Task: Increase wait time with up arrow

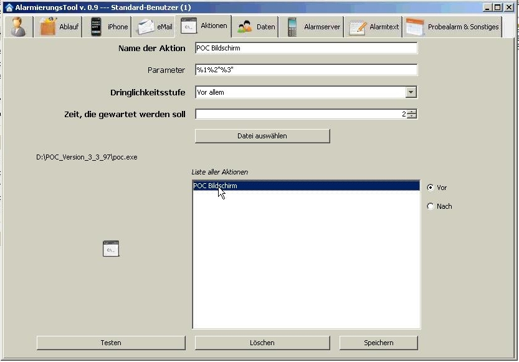Action: click(x=412, y=112)
